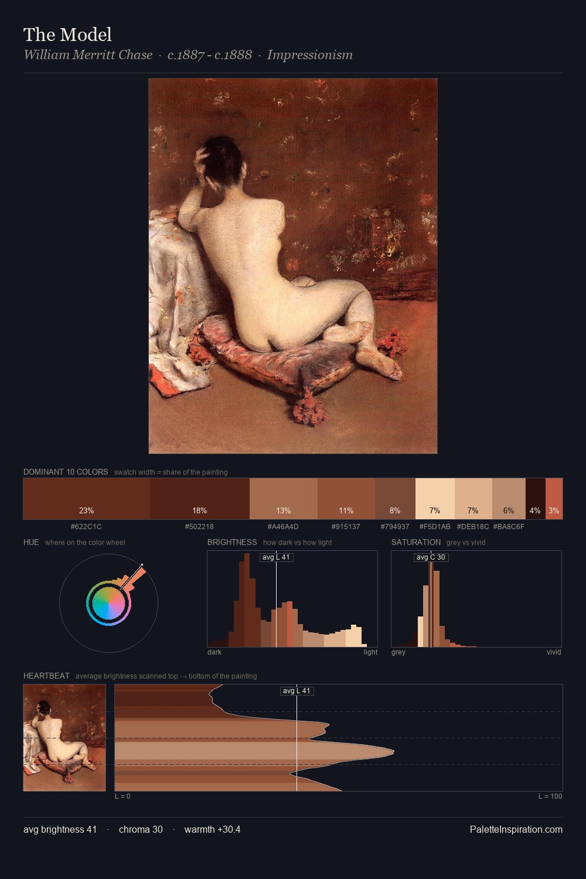The width and height of the screenshot is (586, 879).
Task: Select the 8% swatch #794937
Action: tap(395, 499)
